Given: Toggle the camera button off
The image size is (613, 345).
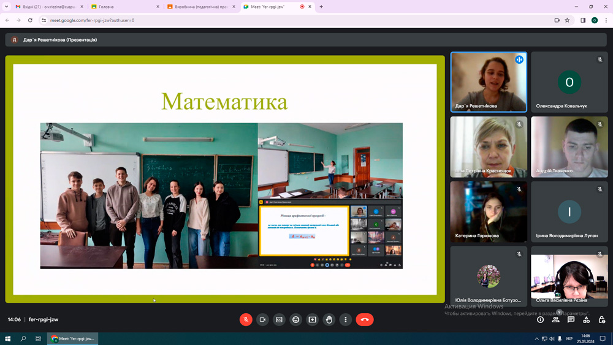Looking at the screenshot, I should point(262,319).
